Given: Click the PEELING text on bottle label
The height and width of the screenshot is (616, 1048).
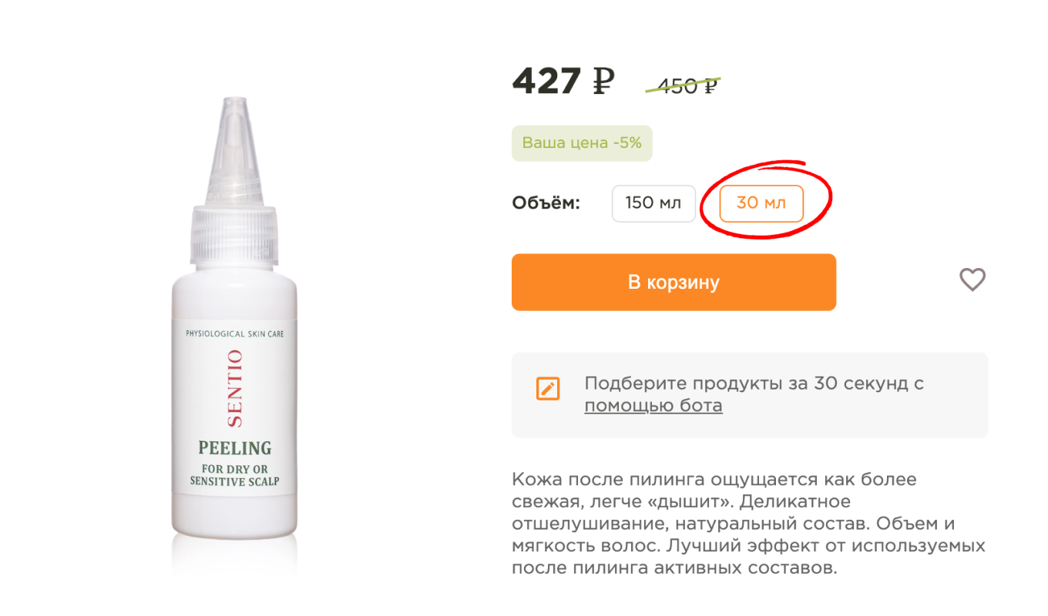Looking at the screenshot, I should [235, 447].
